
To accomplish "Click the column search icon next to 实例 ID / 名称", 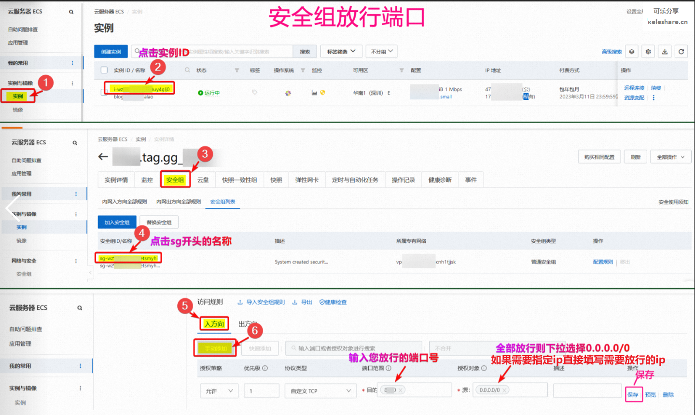I will pos(187,70).
